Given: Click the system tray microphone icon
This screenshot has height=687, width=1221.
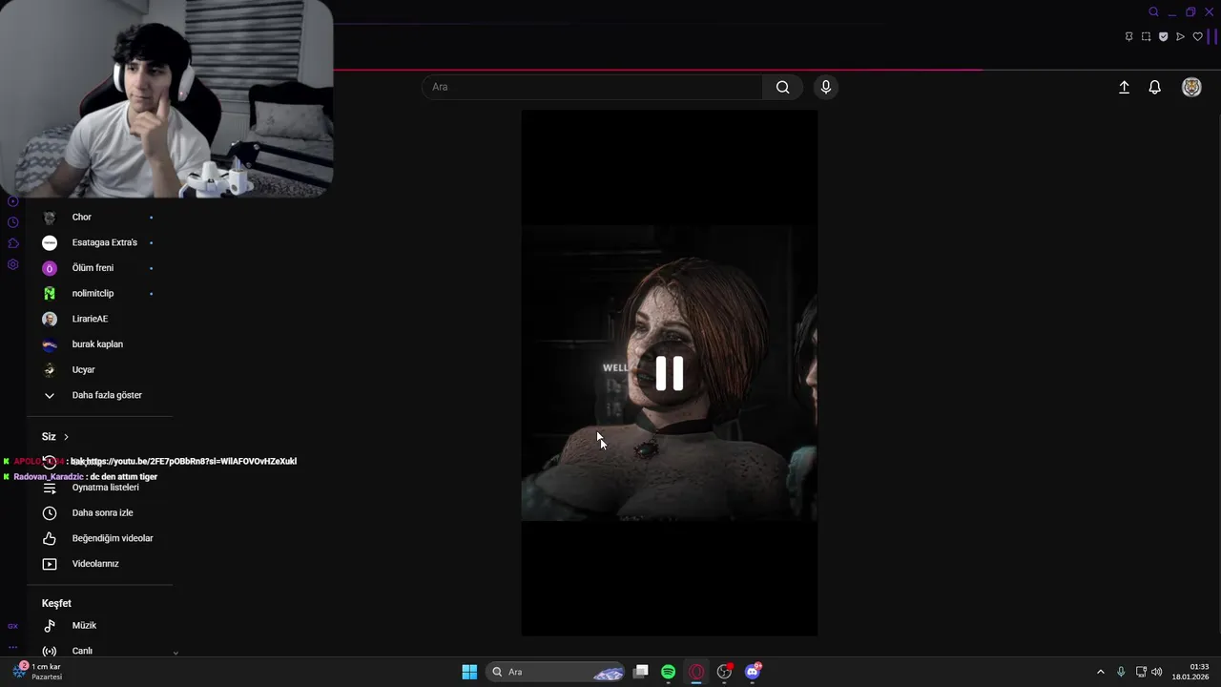Looking at the screenshot, I should click(x=1121, y=672).
